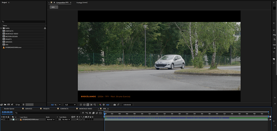Viewport: 277px width, 131px height.
Task: Click the 32 bpc color depth button
Action: 18,104
